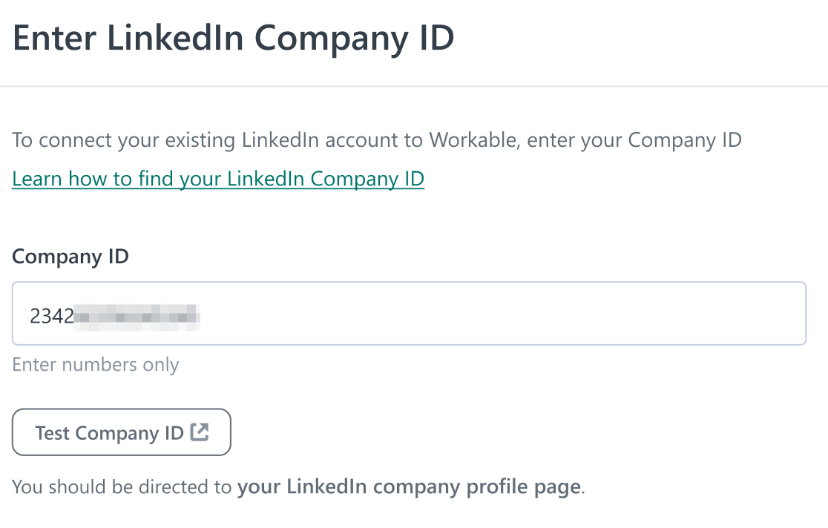
Task: Open the external-link icon on Test Company ID
Action: click(x=200, y=432)
